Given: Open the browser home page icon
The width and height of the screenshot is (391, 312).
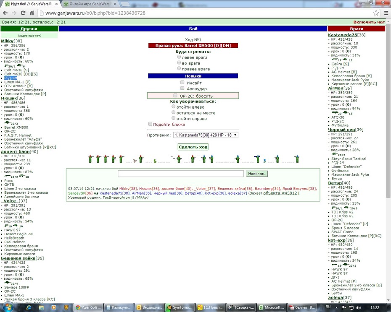Looking at the screenshot, I should (32, 13).
